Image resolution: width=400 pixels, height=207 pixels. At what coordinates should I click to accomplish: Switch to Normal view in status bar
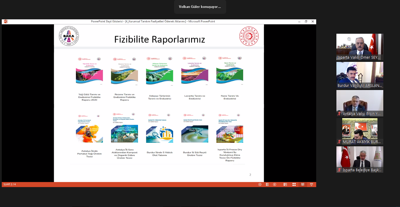pos(285,184)
